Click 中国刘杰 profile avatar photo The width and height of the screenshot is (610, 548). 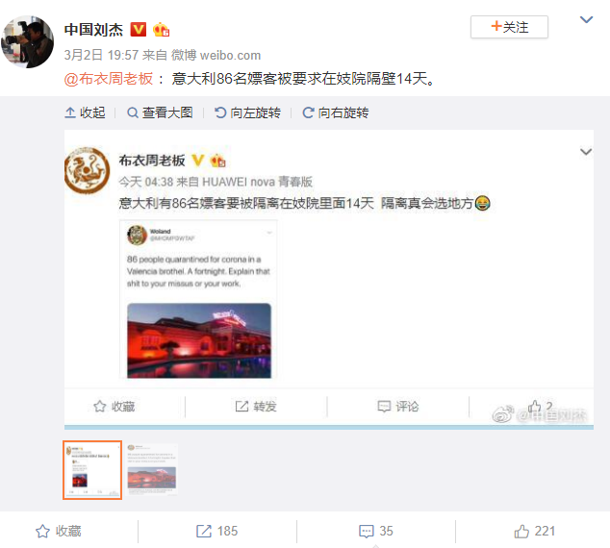click(x=28, y=42)
